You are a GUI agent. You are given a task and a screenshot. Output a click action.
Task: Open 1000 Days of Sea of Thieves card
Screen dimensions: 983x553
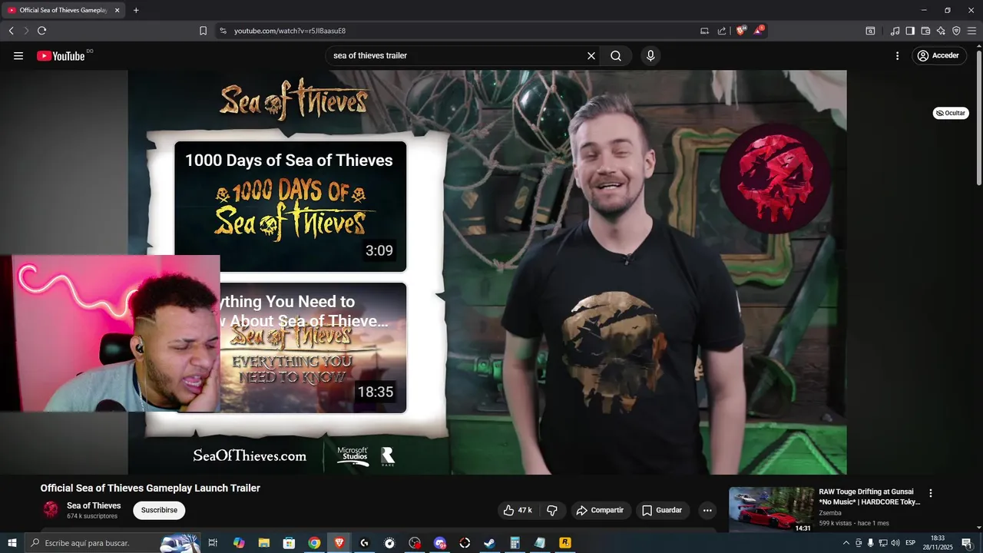(x=290, y=206)
